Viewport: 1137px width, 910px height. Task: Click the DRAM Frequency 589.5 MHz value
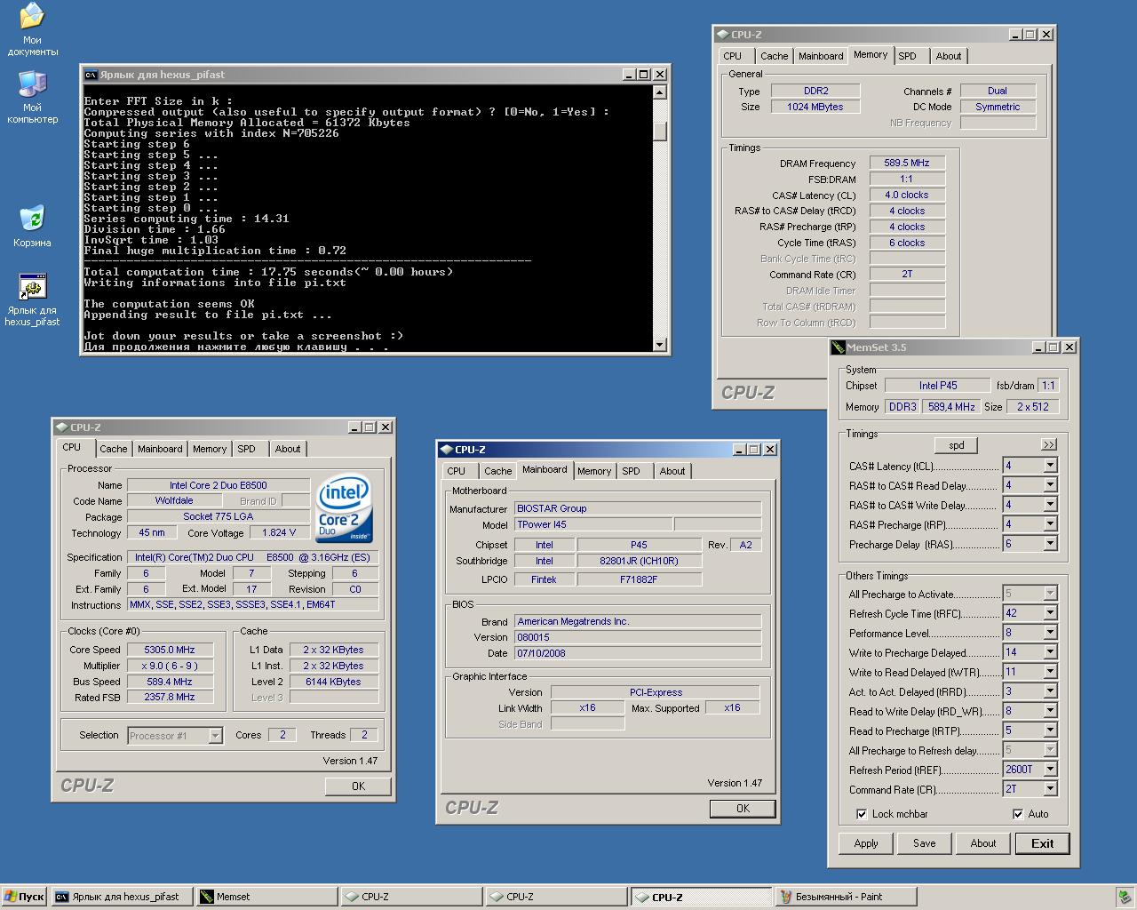coord(907,164)
